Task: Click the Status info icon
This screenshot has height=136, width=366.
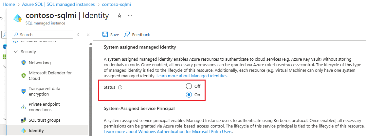Action: [120, 87]
